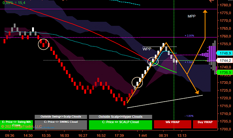
Task: Click the 1700,0 price scale label
Action: 225,129
